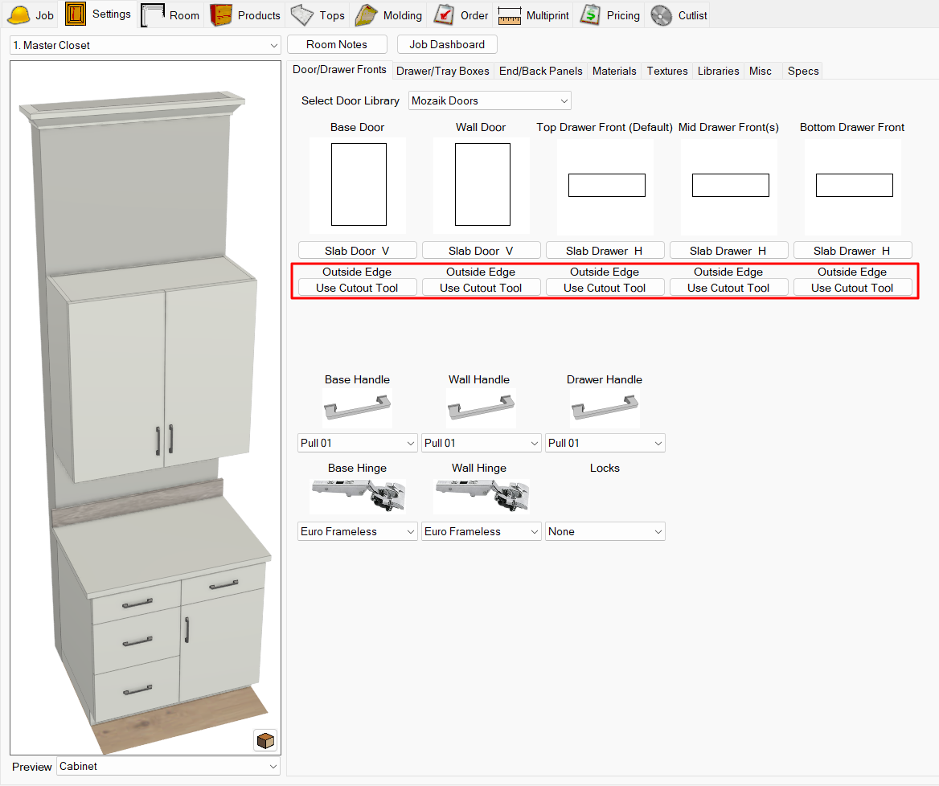Open the Pricing dollar icon
The image size is (939, 786).
[591, 15]
